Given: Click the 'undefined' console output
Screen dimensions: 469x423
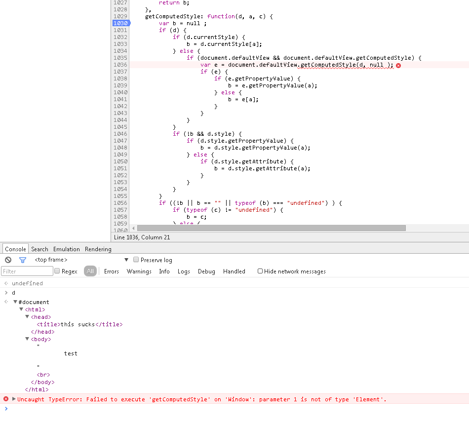Looking at the screenshot, I should 27,283.
